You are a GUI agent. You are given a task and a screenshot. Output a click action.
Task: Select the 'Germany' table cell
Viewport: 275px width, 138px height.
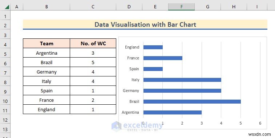(46, 72)
